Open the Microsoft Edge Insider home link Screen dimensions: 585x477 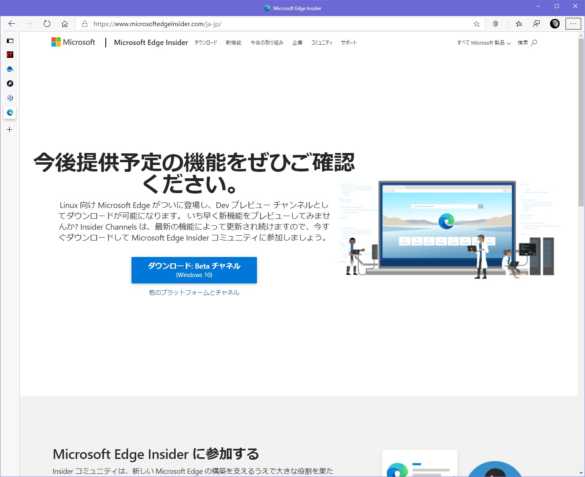151,43
